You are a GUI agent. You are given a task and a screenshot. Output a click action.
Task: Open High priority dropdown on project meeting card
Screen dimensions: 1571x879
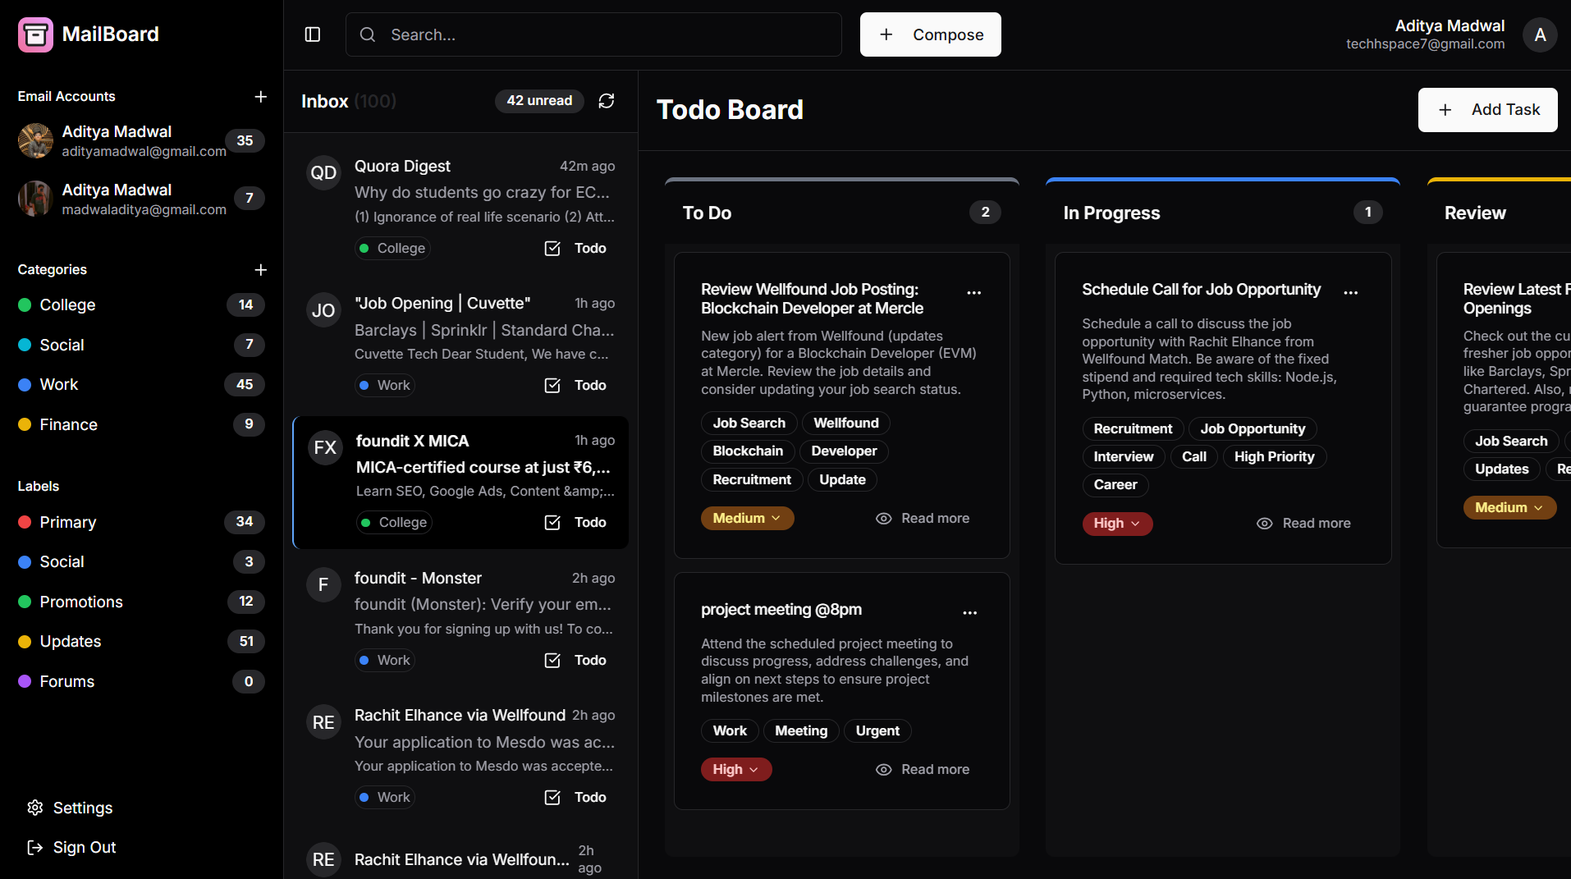point(736,770)
